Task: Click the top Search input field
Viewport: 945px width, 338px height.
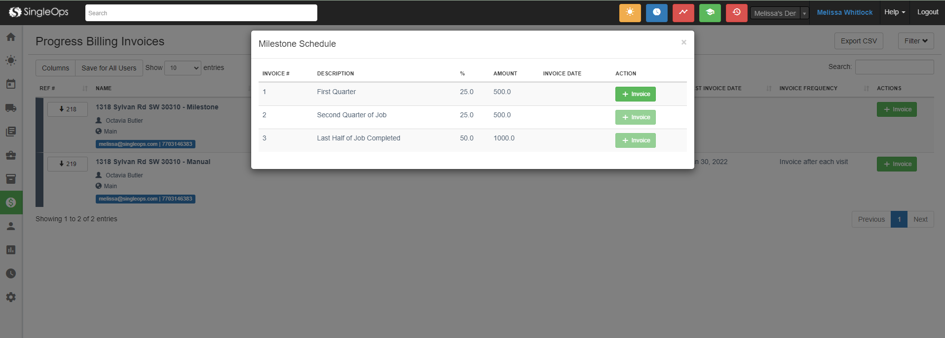Action: click(x=201, y=13)
